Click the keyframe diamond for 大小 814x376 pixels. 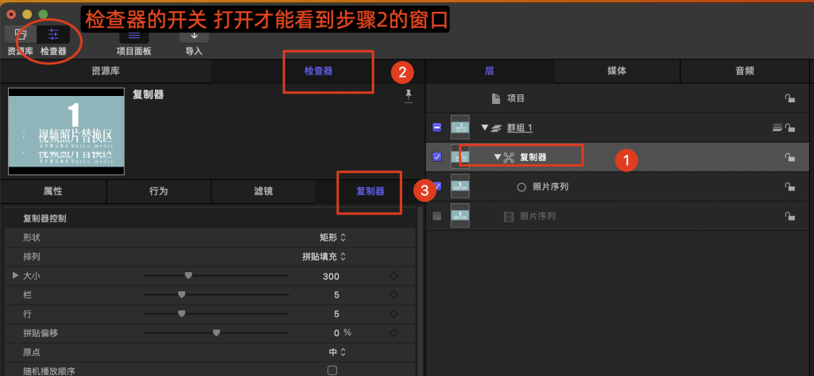click(x=393, y=276)
